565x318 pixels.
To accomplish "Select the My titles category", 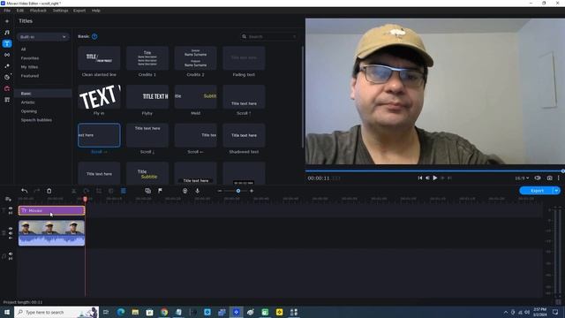I will pyautogui.click(x=29, y=67).
